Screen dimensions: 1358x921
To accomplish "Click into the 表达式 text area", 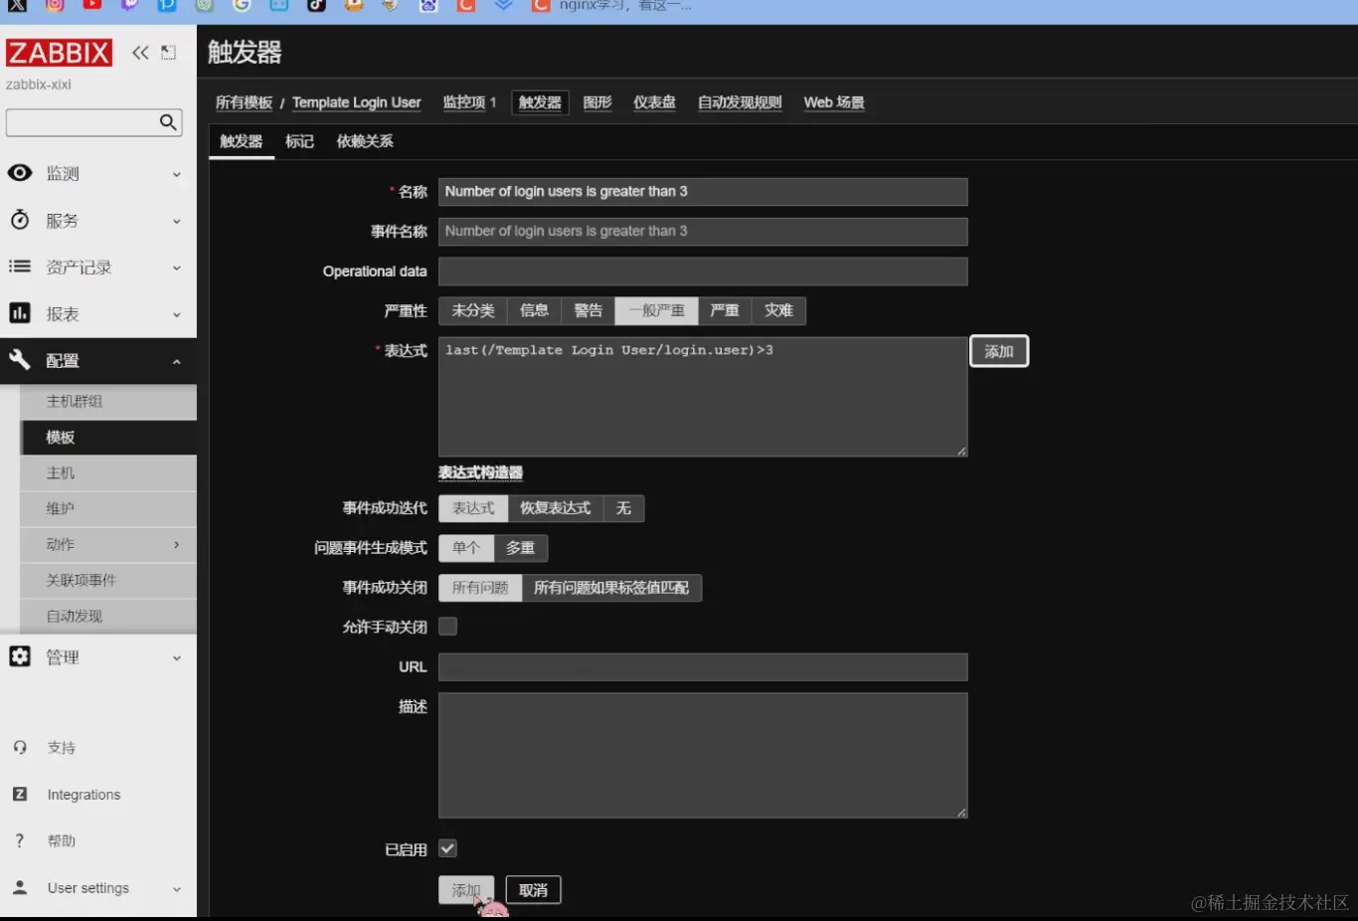I will pyautogui.click(x=703, y=397).
